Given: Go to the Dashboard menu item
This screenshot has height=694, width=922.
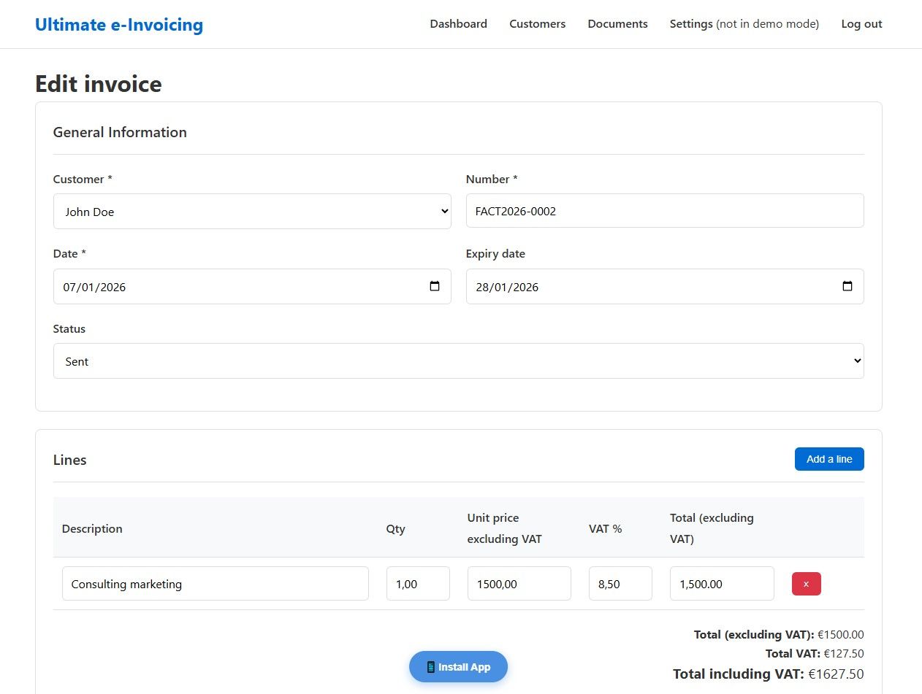Looking at the screenshot, I should (458, 24).
